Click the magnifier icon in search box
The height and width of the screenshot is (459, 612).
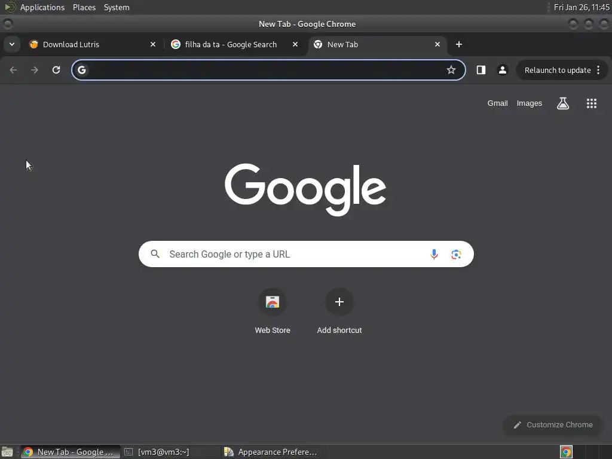point(155,254)
